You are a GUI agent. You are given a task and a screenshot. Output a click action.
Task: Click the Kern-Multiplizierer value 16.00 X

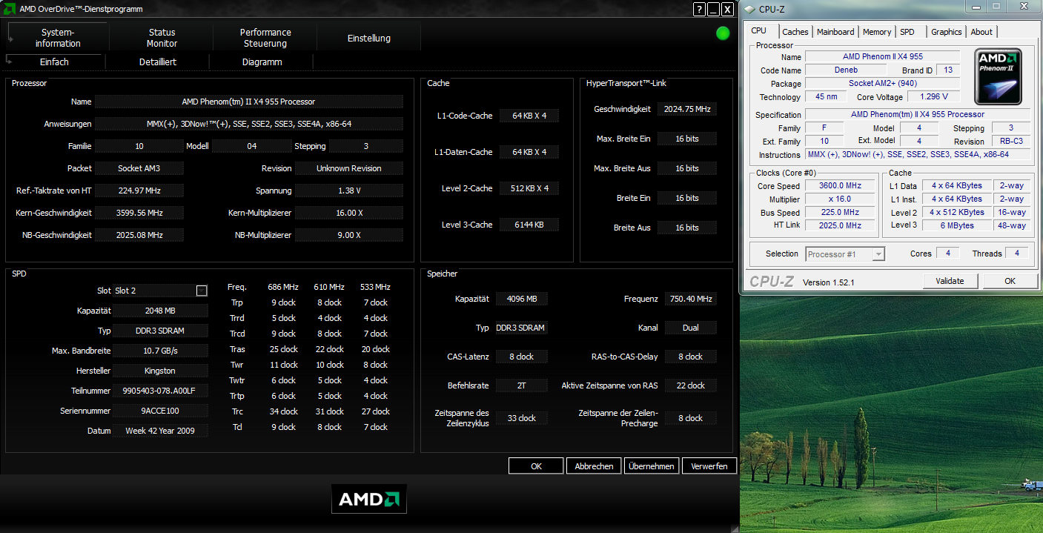349,213
